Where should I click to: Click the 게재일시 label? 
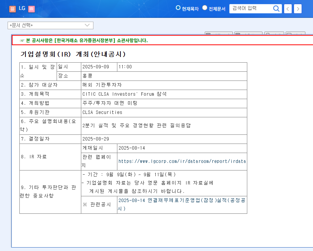93,148
